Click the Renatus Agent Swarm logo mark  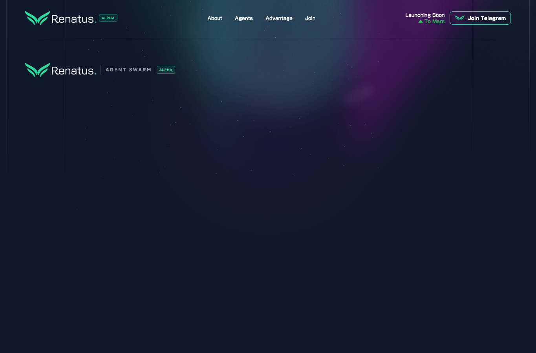tap(38, 70)
